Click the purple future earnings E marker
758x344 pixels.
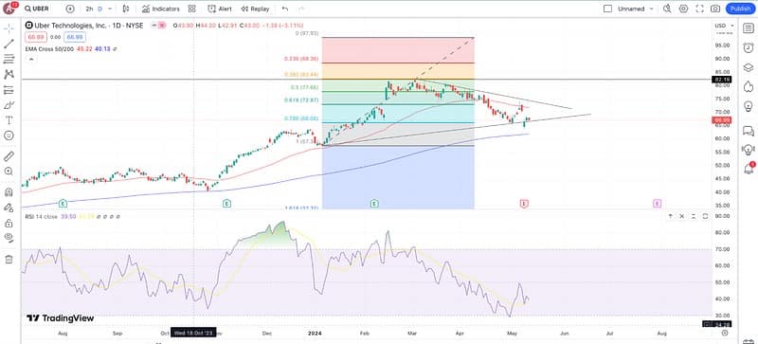[657, 204]
